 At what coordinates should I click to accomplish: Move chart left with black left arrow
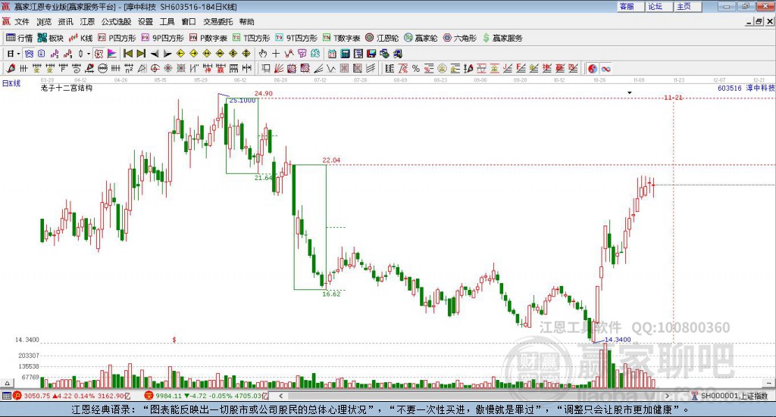tap(155, 54)
